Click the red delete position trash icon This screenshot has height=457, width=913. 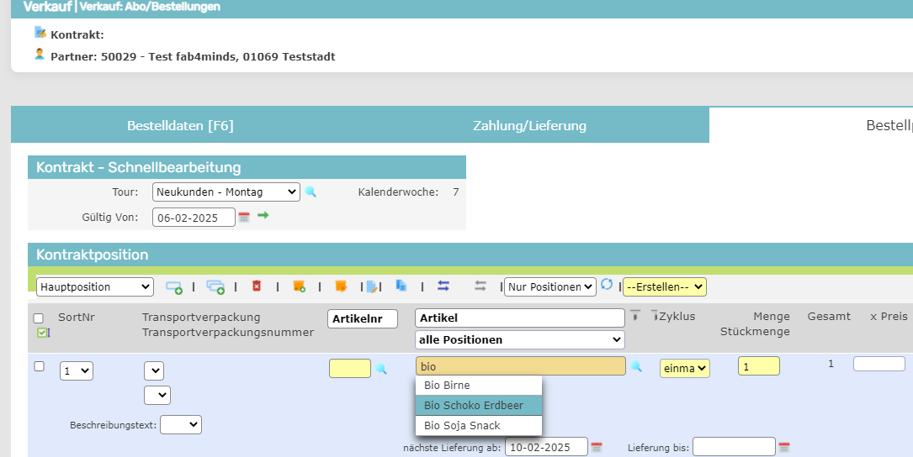257,286
